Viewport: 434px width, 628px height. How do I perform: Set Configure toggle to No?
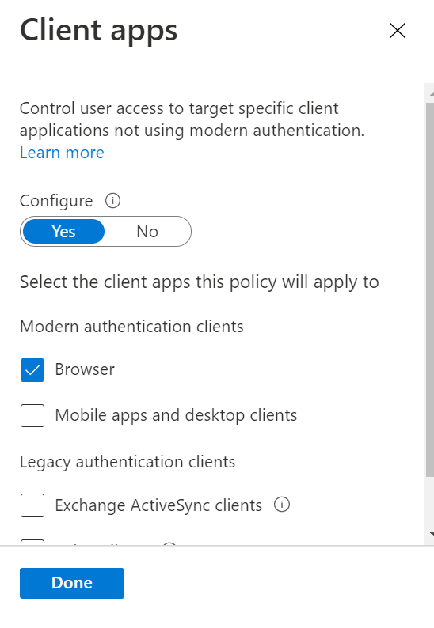[147, 232]
